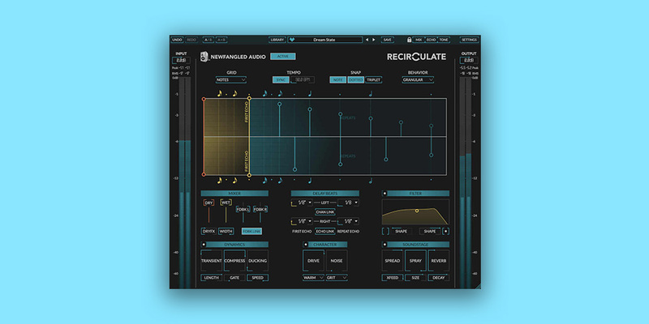This screenshot has width=649, height=324.
Task: Click the top dotted sixteenth note marker in blue
Action: [266, 94]
